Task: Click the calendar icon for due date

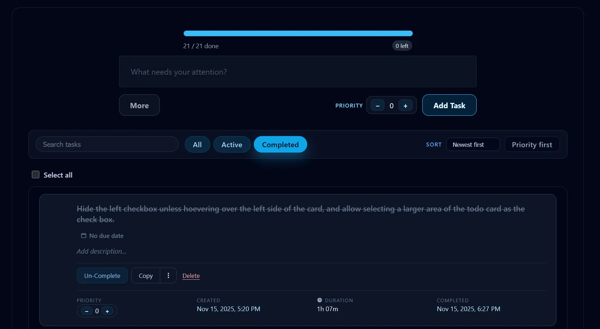Action: 84,236
